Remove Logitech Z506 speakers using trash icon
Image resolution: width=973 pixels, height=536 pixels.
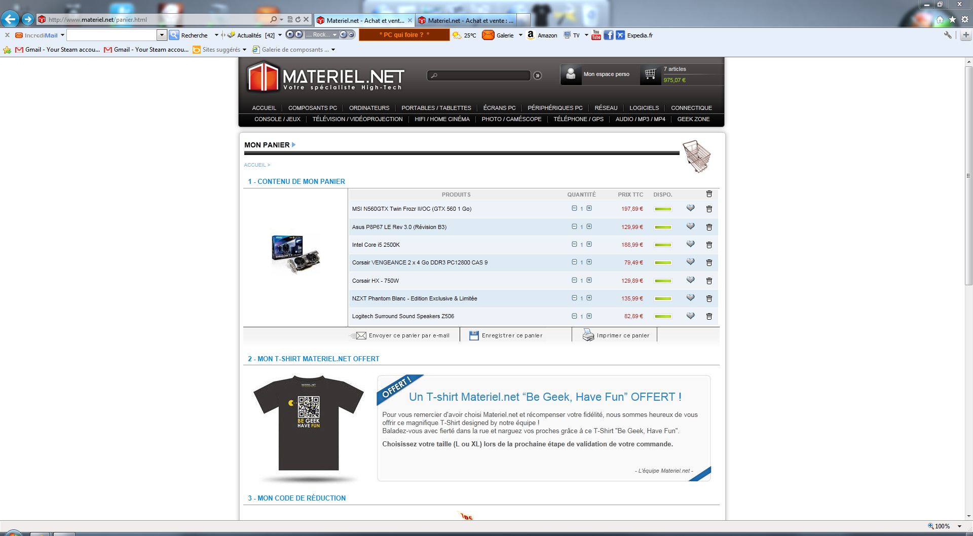[x=709, y=316]
